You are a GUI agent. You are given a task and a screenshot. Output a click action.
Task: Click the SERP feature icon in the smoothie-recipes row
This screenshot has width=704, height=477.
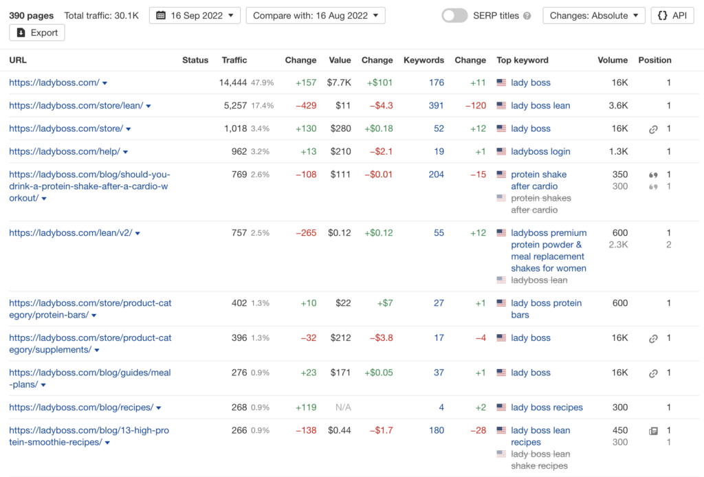[x=653, y=431]
